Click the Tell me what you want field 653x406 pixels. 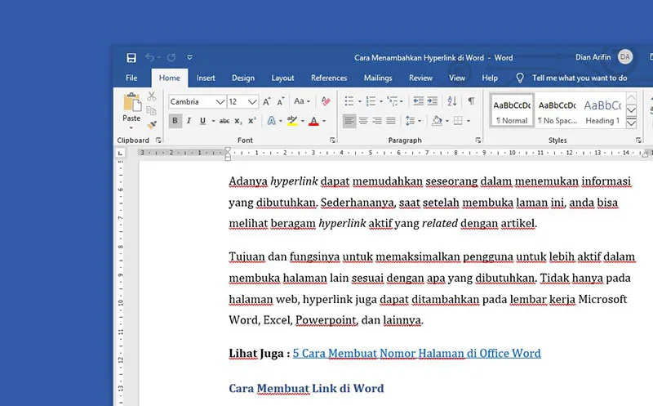pyautogui.click(x=579, y=78)
